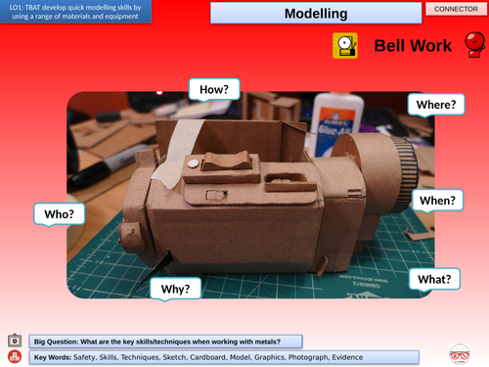Click the Key Words text bar

click(x=224, y=357)
